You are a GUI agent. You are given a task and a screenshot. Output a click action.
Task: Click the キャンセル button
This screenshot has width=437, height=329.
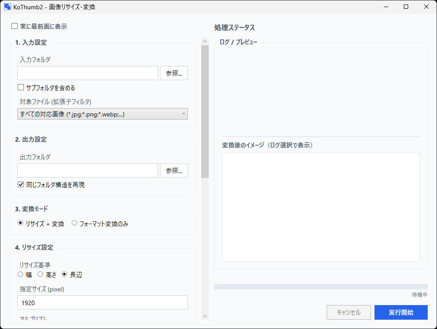(x=349, y=312)
